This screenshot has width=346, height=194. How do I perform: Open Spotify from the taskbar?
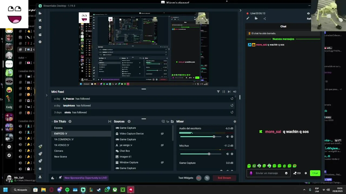point(67,190)
